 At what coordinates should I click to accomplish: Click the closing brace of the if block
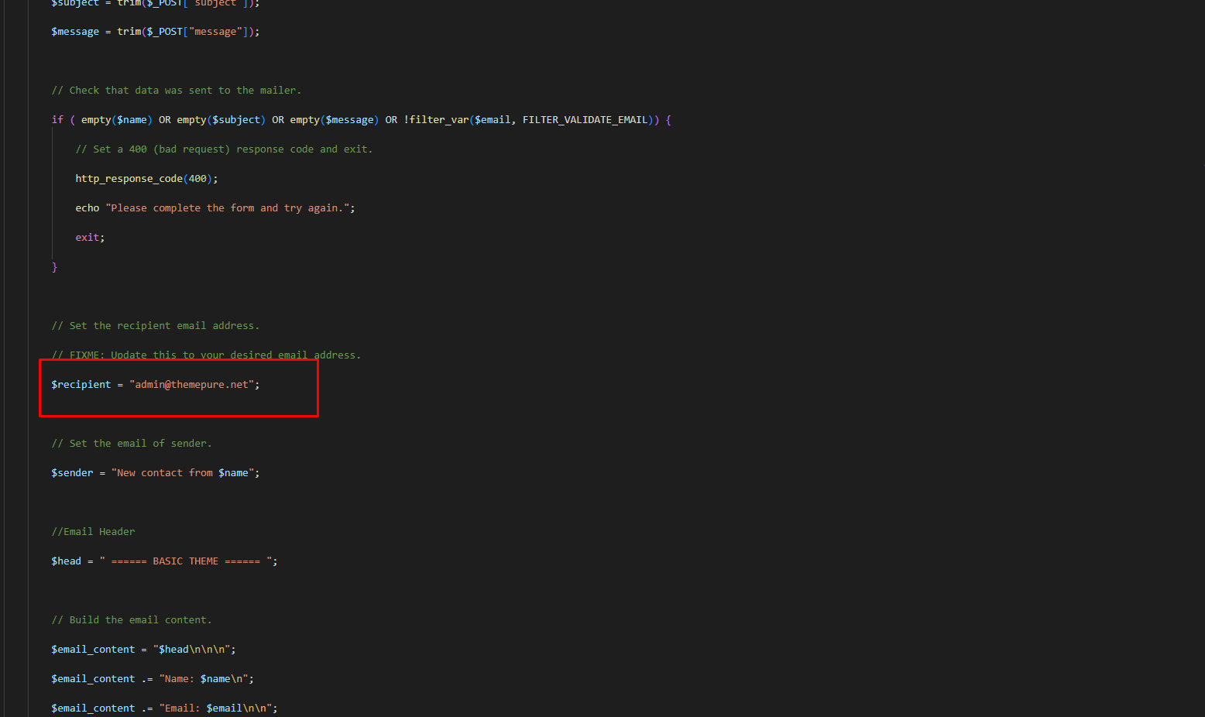[x=54, y=267]
